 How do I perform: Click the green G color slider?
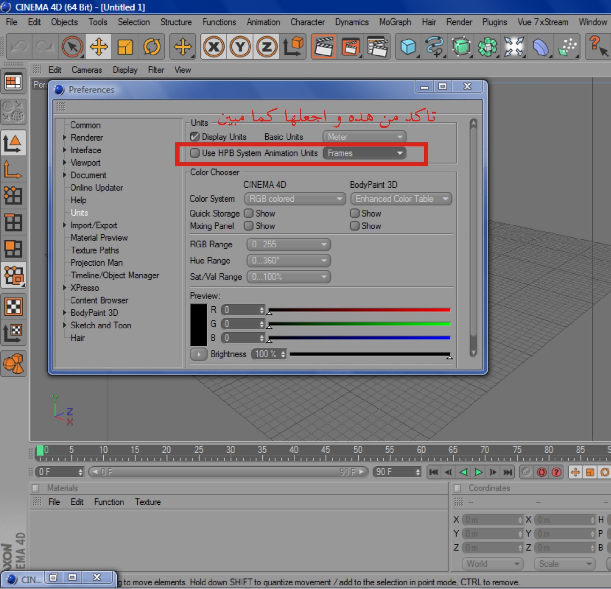(x=360, y=324)
